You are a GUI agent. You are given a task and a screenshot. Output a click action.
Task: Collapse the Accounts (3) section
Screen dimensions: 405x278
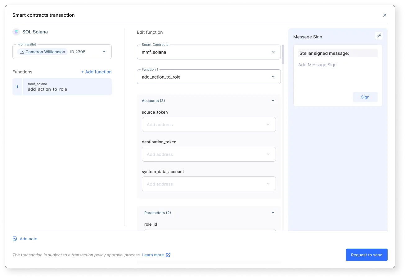pos(273,101)
